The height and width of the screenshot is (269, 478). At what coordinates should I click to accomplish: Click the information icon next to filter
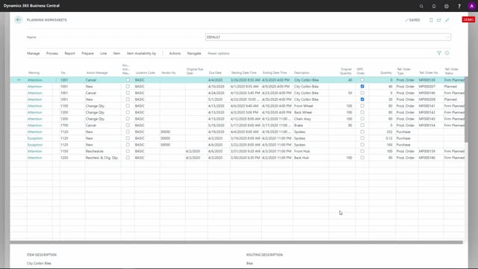click(447, 53)
